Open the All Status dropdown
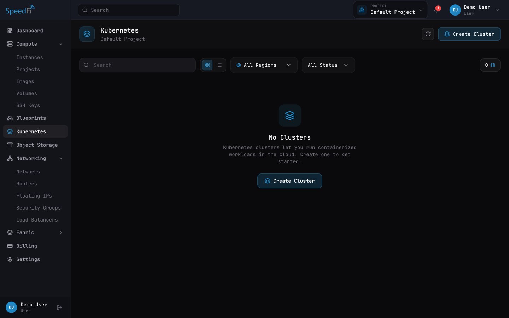Image resolution: width=509 pixels, height=318 pixels. (x=328, y=65)
